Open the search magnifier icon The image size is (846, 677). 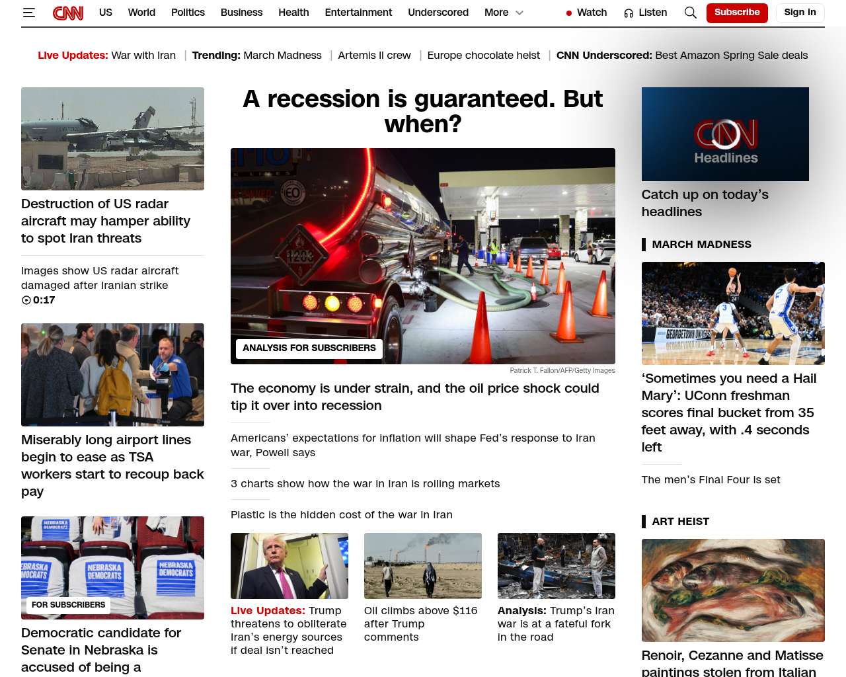691,13
